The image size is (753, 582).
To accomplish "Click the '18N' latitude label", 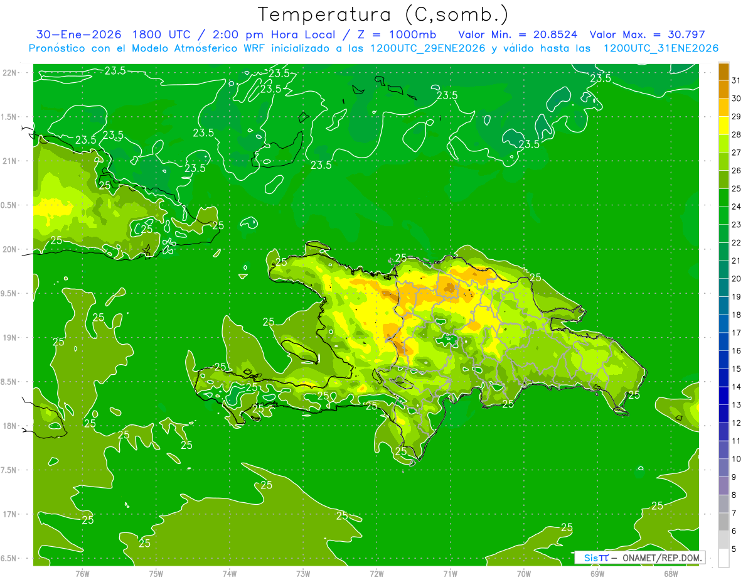I will pyautogui.click(x=10, y=426).
